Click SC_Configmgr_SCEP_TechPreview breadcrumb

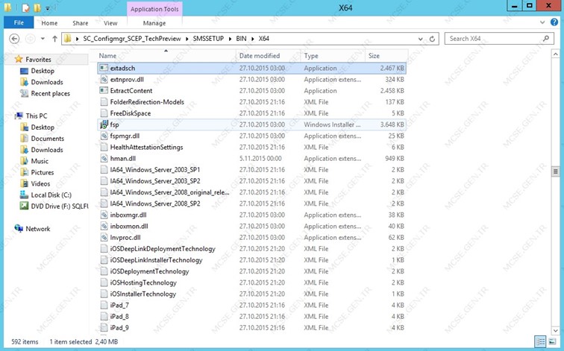tap(131, 39)
